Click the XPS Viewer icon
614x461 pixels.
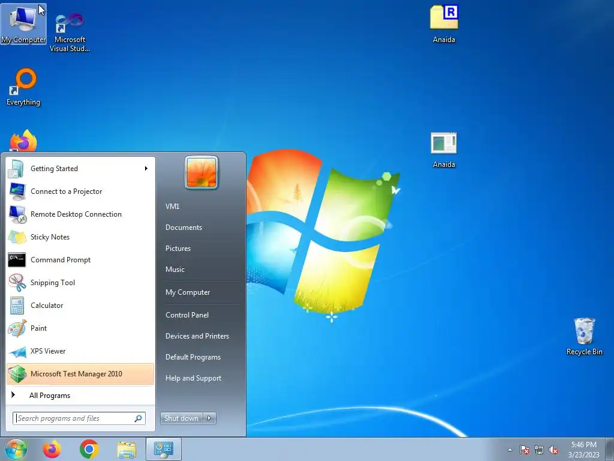pos(17,351)
